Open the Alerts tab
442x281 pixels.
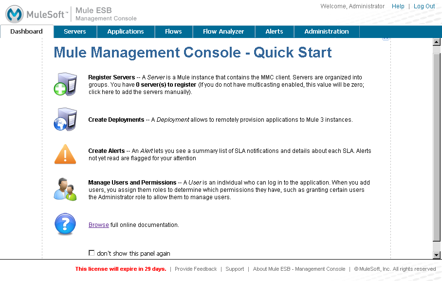pos(274,32)
